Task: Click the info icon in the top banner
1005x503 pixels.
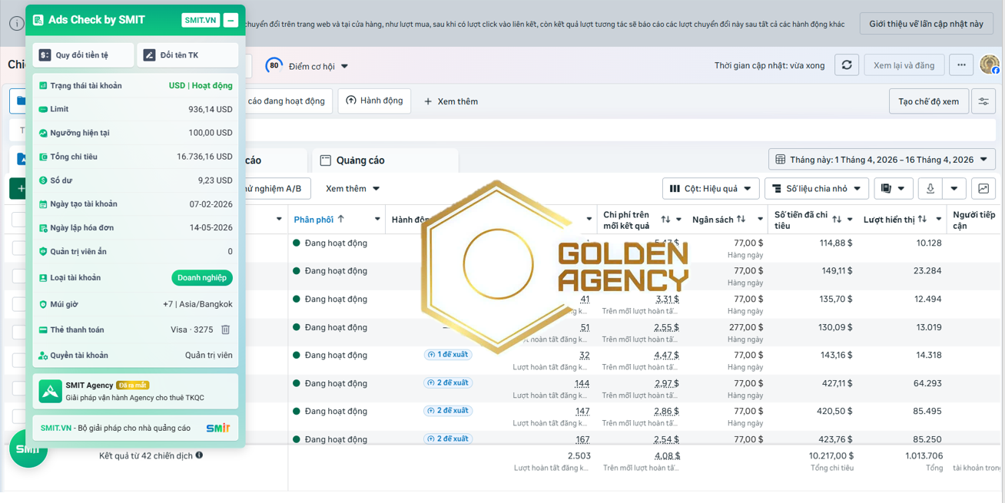Action: [16, 23]
